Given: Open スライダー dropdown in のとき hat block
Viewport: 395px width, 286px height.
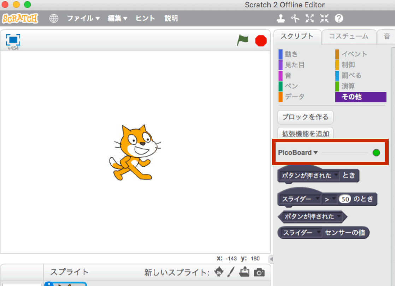Looking at the screenshot, I should click(x=317, y=199).
